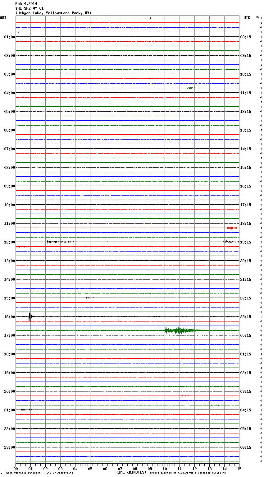Click the '17:15' UTC time label
This screenshot has height=477, width=264.
[246, 205]
